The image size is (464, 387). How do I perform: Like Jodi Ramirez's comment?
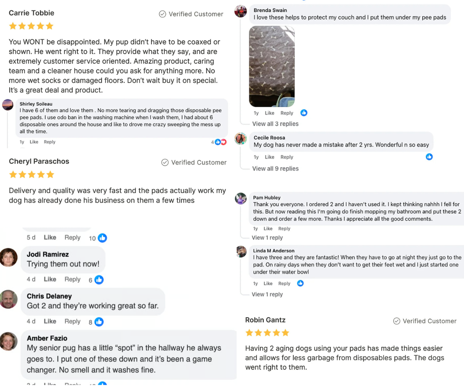pos(50,279)
